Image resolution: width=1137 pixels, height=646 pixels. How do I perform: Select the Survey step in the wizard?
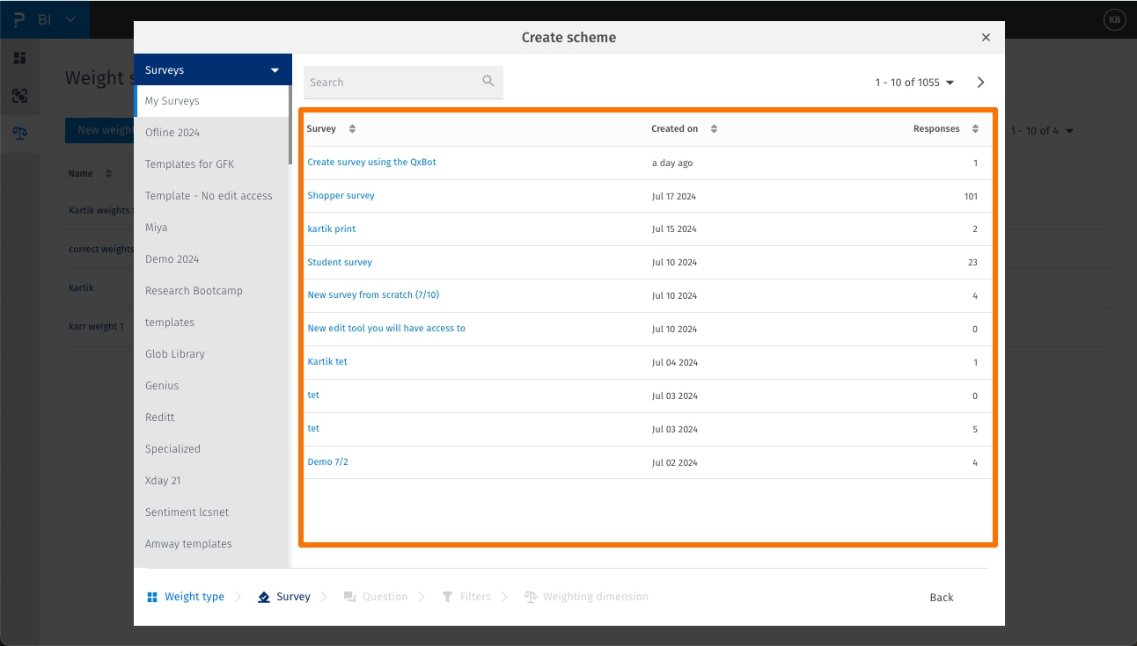pyautogui.click(x=284, y=597)
